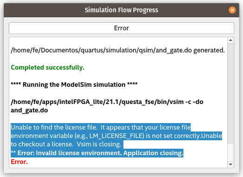The image size is (243, 177).
Task: Close the Simulation Flow Progress dialog
Action: pos(232,10)
